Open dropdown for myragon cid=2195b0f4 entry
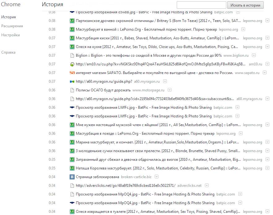Screen dimensions: 273x215 [x=267, y=99]
